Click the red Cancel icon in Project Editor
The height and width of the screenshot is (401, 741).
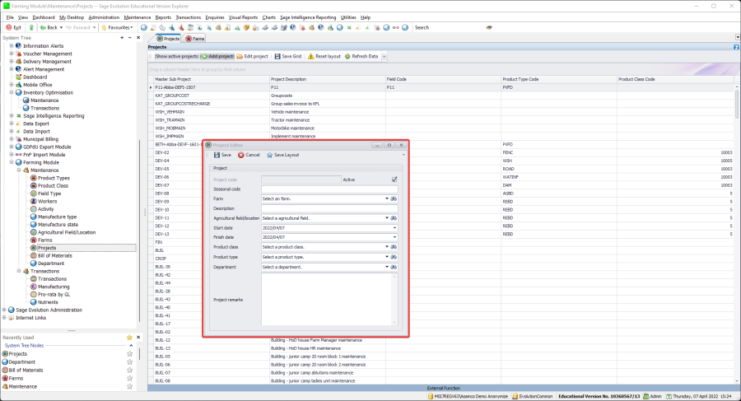240,155
